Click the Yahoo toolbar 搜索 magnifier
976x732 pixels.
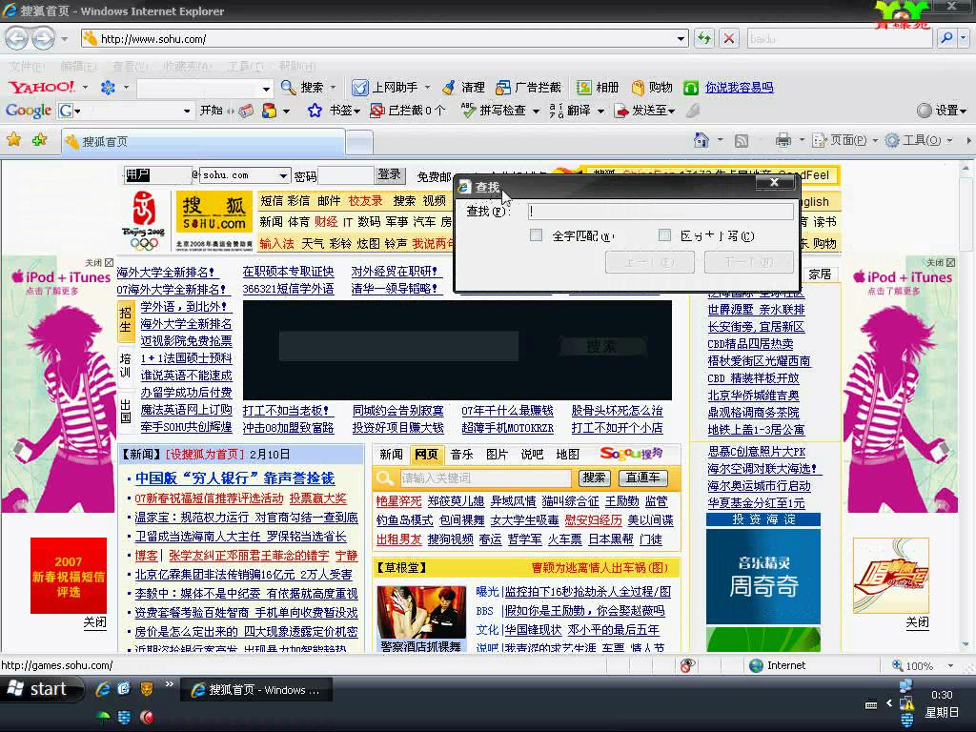pyautogui.click(x=288, y=88)
